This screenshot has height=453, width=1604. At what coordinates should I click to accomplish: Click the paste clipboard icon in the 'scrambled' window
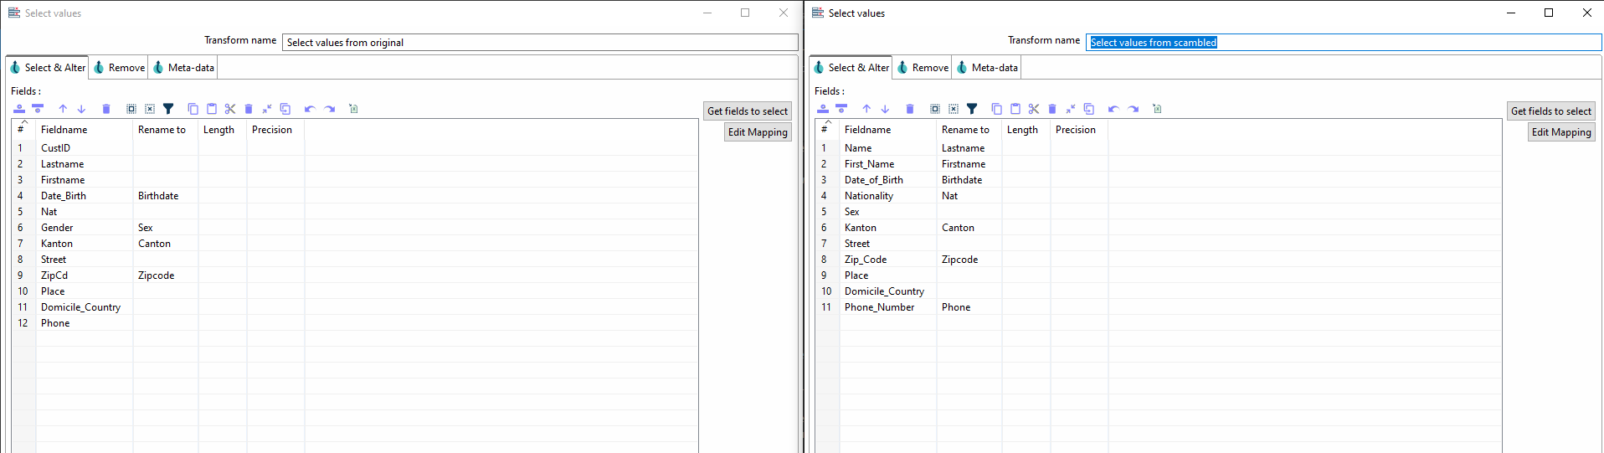tap(1015, 109)
